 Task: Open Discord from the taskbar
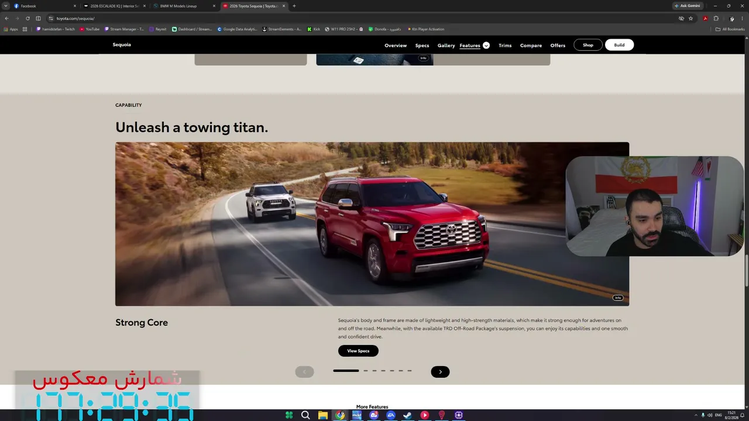[374, 415]
